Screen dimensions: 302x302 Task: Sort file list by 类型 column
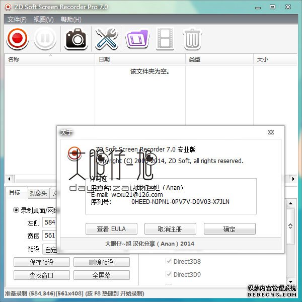219,59
